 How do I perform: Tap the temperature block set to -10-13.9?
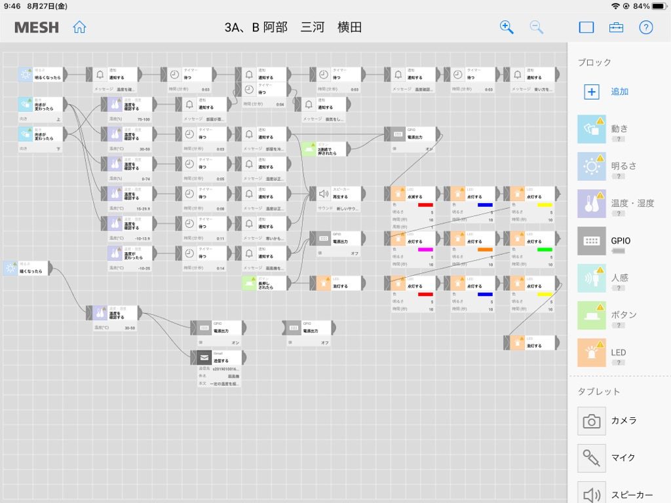pos(129,223)
